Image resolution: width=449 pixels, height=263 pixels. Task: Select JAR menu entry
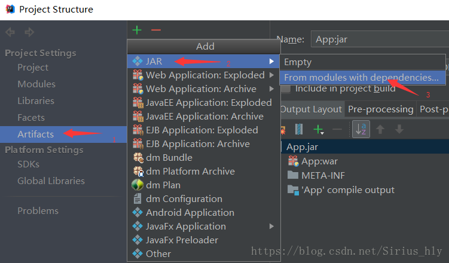click(x=203, y=61)
